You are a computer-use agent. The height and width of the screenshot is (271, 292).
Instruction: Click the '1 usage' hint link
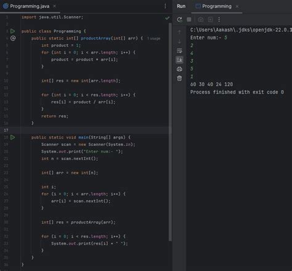tap(153, 38)
